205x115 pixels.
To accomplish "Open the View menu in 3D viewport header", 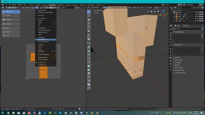I will coord(112,8).
